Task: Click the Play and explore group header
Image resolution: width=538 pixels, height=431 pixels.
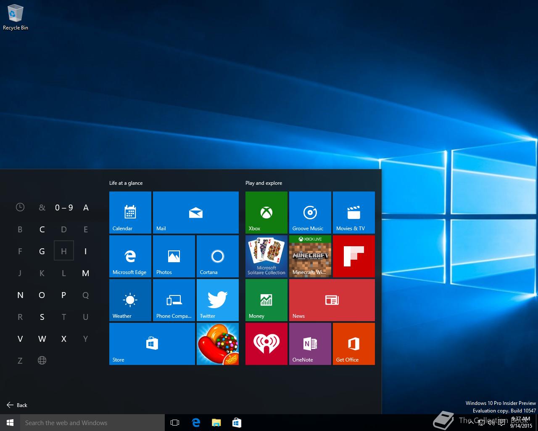Action: point(264,183)
